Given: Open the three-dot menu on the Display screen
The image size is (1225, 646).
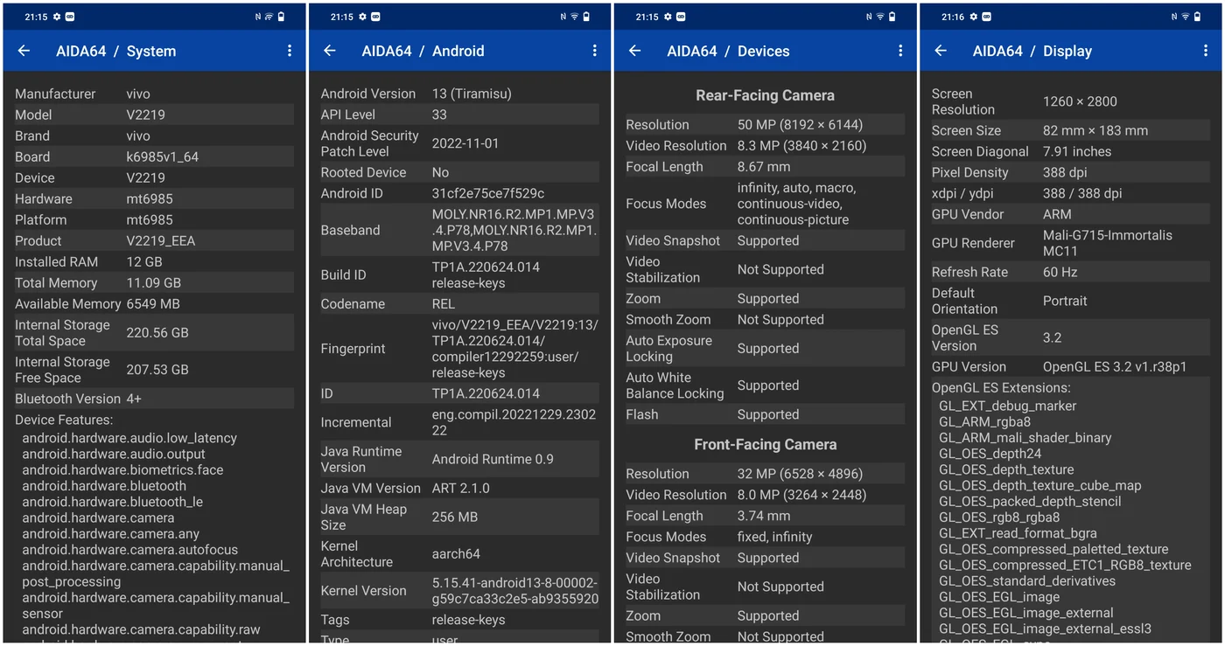Looking at the screenshot, I should pos(1206,51).
